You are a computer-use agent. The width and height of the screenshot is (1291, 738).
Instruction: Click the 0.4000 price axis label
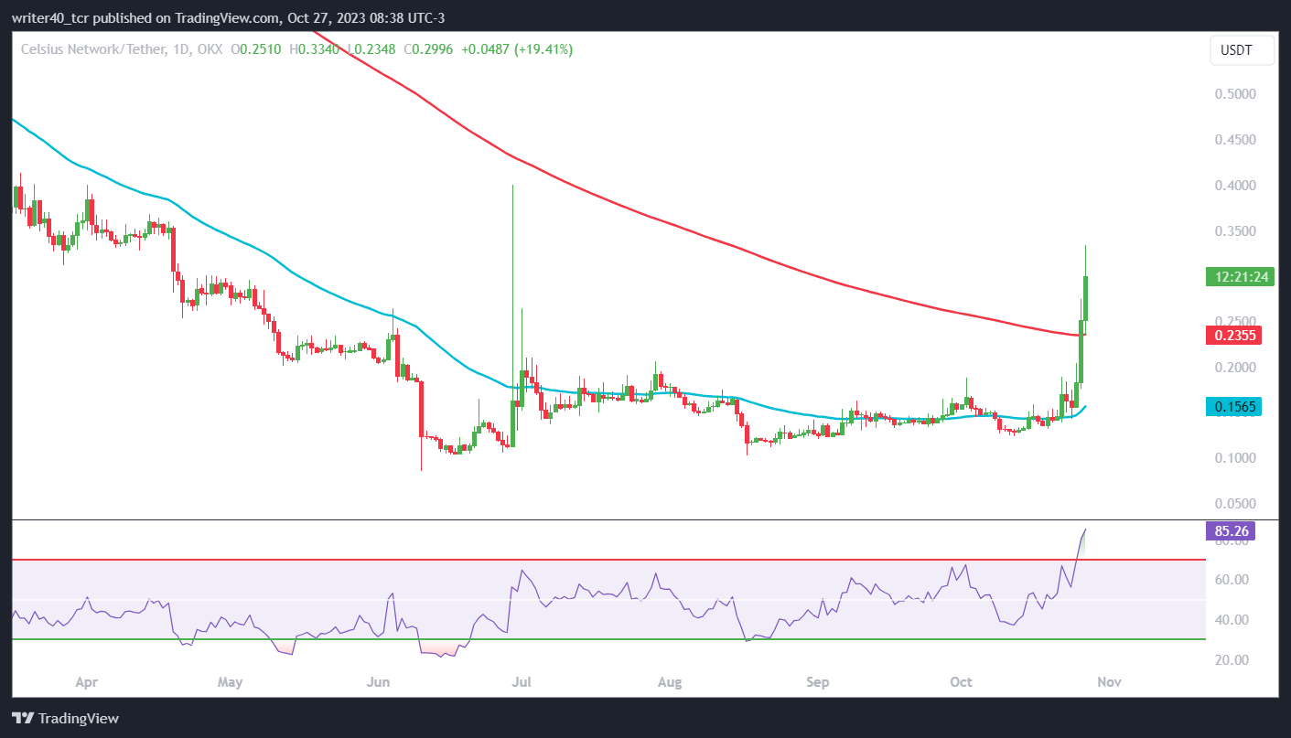click(1234, 186)
